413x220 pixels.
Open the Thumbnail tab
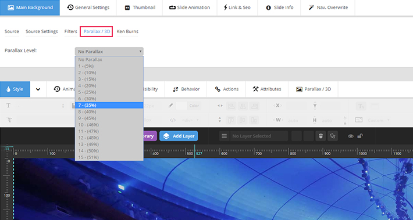139,8
